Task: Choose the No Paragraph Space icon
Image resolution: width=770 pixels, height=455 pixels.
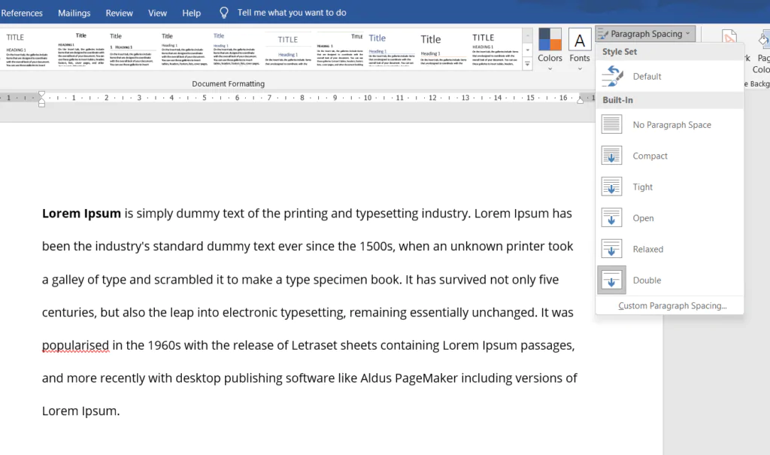Action: click(611, 124)
